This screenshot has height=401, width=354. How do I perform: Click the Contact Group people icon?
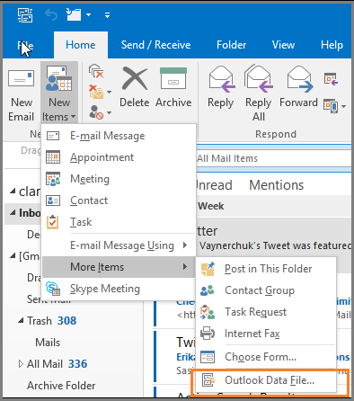pyautogui.click(x=208, y=290)
